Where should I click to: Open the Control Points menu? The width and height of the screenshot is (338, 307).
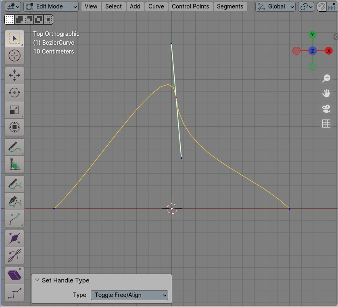coord(190,7)
